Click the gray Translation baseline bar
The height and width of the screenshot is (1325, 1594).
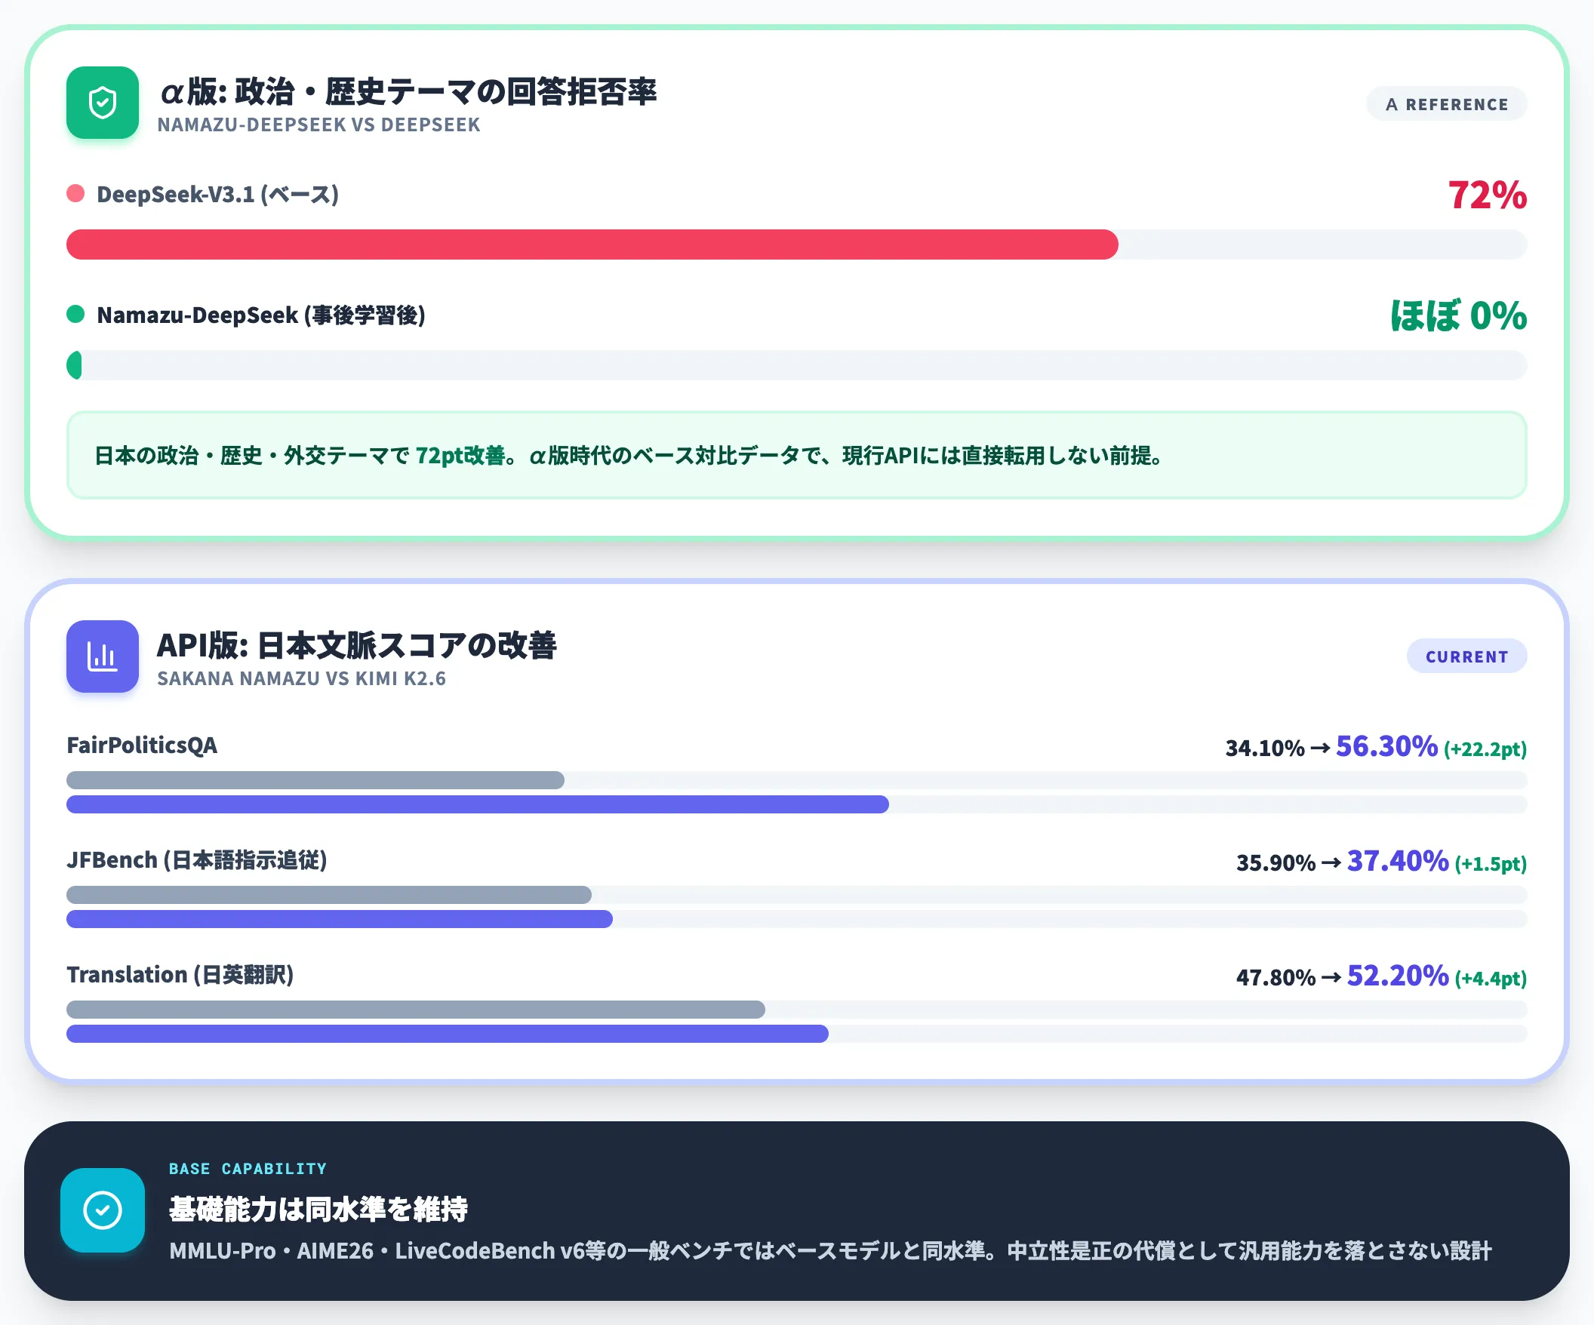click(x=416, y=1010)
